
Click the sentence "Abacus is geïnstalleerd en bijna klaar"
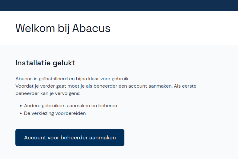(72, 79)
